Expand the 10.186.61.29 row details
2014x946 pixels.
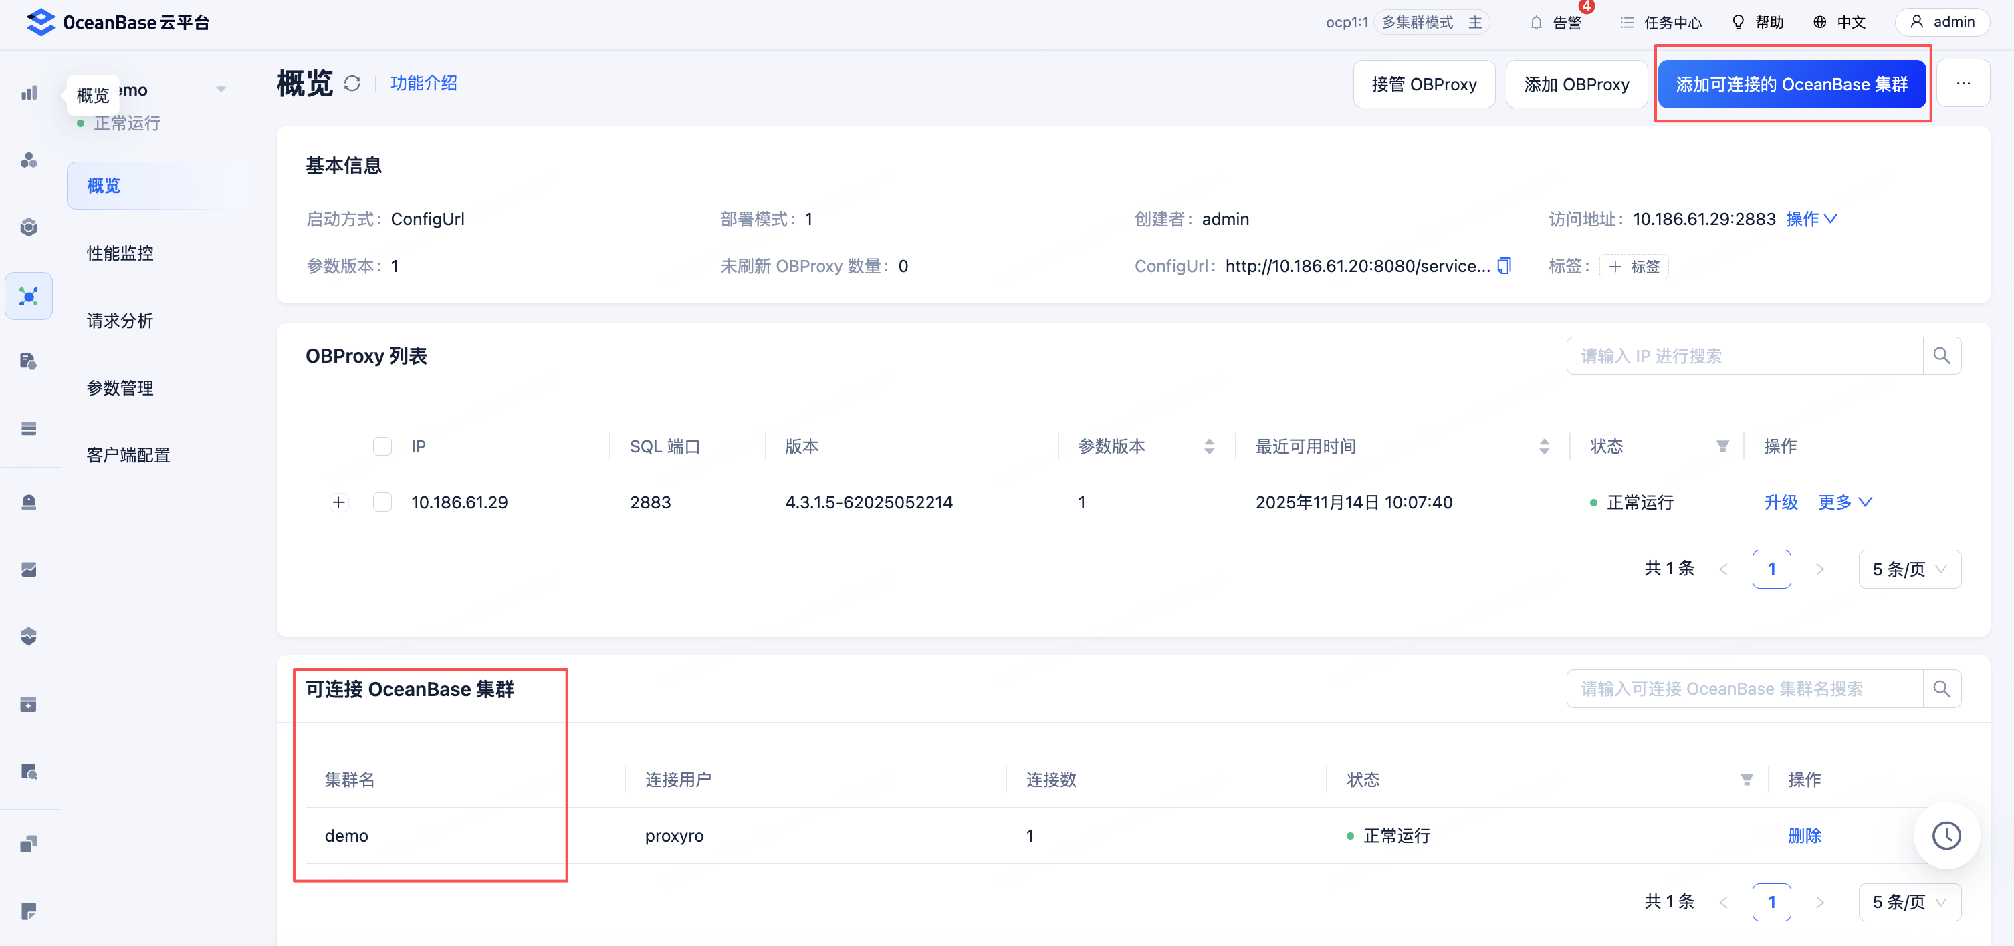click(x=338, y=502)
